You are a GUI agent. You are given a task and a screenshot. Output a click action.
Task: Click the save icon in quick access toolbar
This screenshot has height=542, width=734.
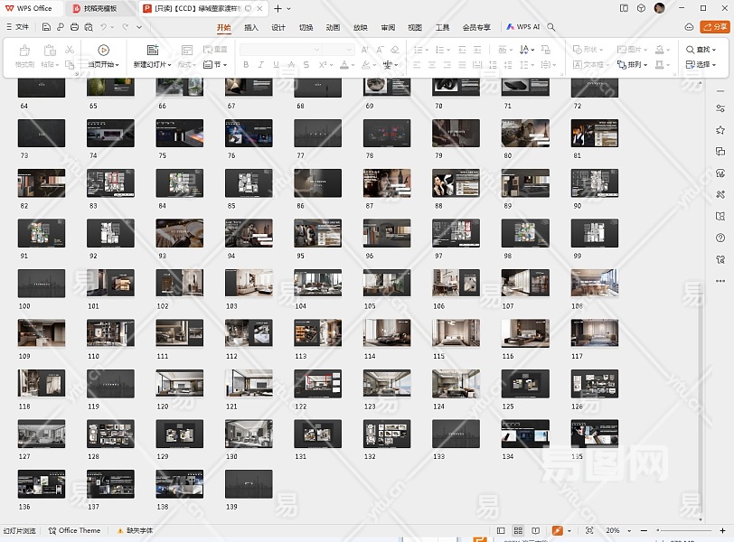47,27
